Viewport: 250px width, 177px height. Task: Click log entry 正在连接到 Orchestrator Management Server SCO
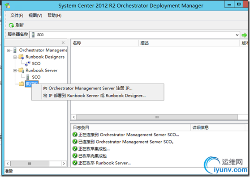[x=129, y=135]
